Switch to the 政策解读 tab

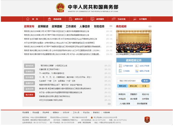coord(43,26)
